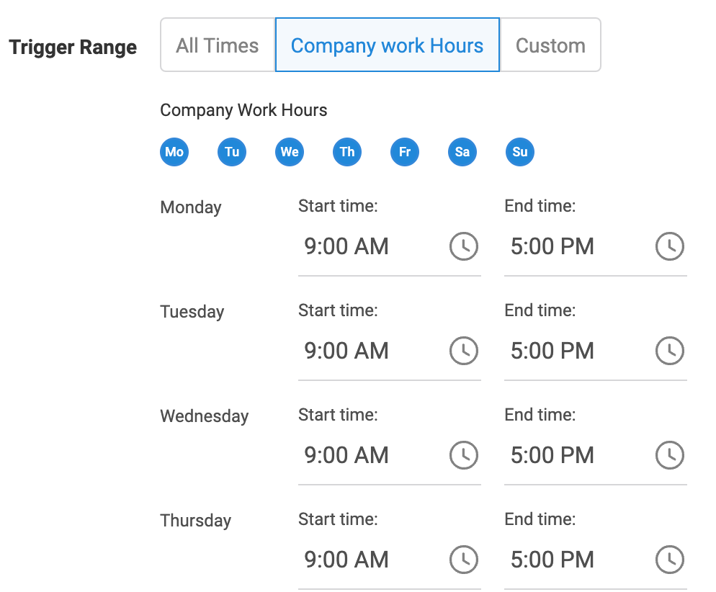Toggle the Su day circle
The image size is (716, 592).
click(520, 152)
